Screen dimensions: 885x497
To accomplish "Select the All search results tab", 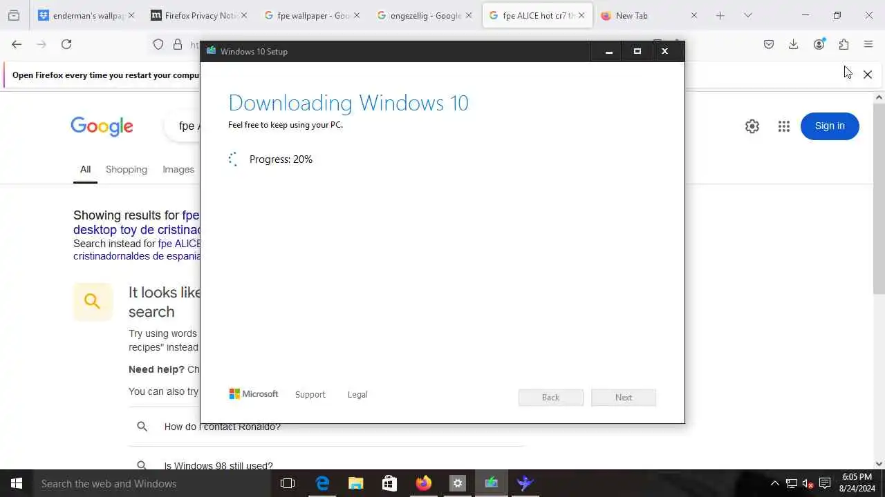I will click(85, 169).
